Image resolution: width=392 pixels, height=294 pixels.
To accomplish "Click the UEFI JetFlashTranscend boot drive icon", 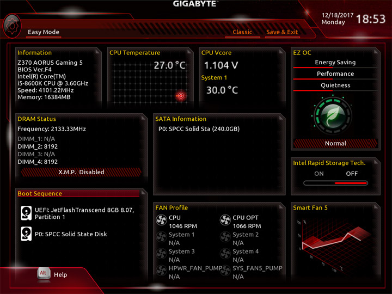I will [x=26, y=213].
